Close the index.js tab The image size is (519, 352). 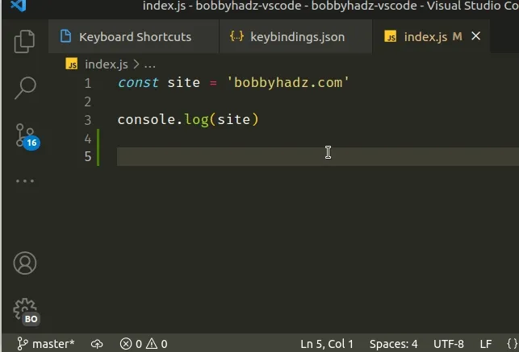pyautogui.click(x=475, y=36)
